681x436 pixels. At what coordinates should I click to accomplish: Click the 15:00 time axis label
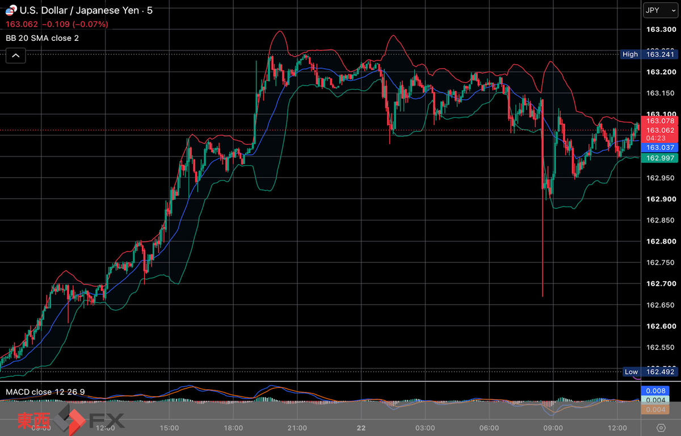[x=170, y=427]
